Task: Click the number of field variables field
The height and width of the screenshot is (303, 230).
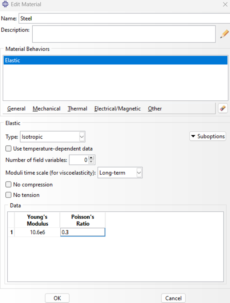Action: pos(79,160)
